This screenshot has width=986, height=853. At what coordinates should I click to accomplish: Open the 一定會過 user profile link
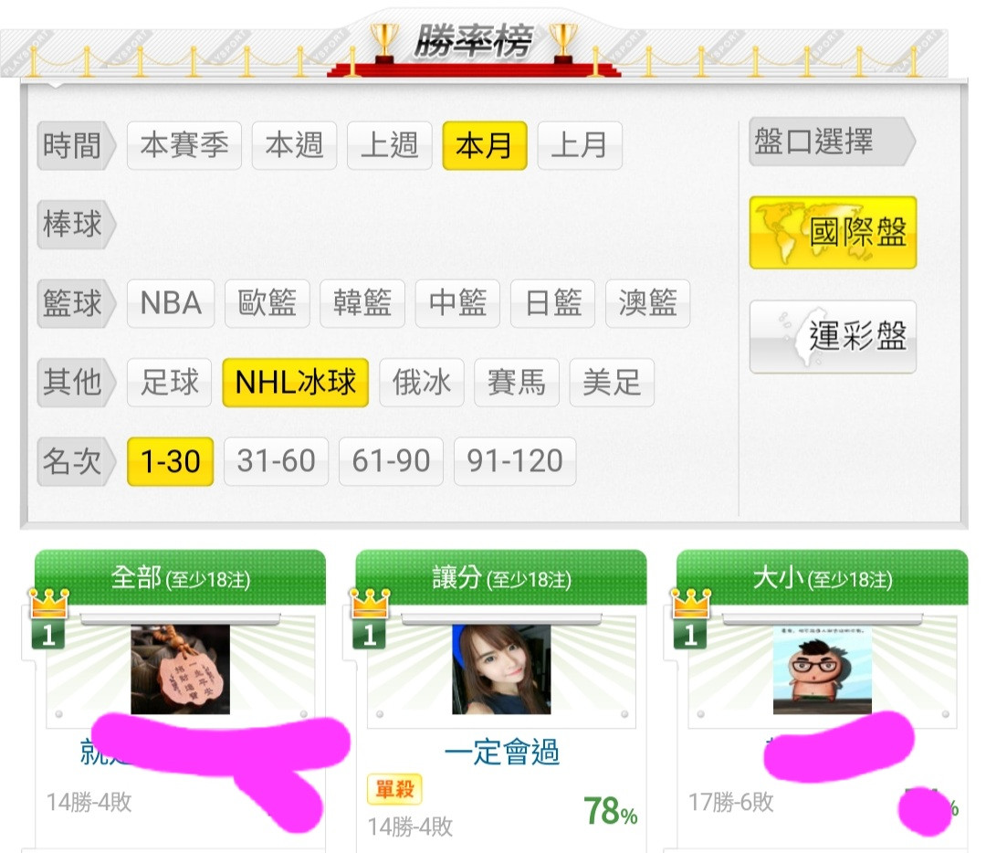[501, 752]
